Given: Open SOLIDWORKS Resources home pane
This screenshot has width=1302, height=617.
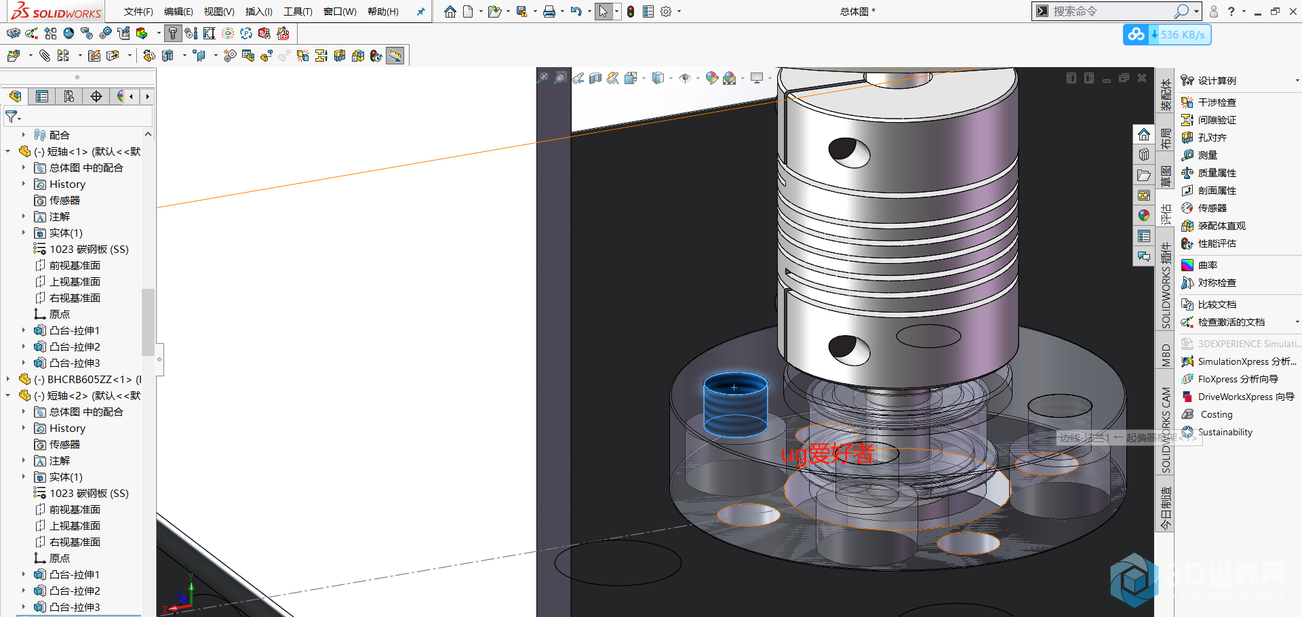Looking at the screenshot, I should point(1144,134).
